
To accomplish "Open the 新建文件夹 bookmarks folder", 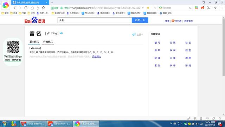I will click(x=58, y=13).
